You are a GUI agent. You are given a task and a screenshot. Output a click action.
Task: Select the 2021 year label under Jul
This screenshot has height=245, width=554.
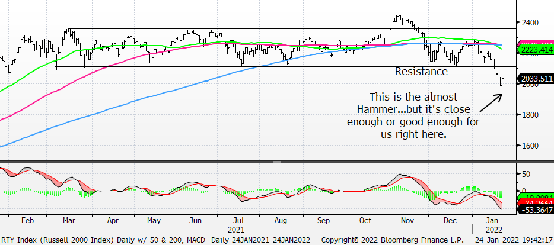(x=235, y=230)
